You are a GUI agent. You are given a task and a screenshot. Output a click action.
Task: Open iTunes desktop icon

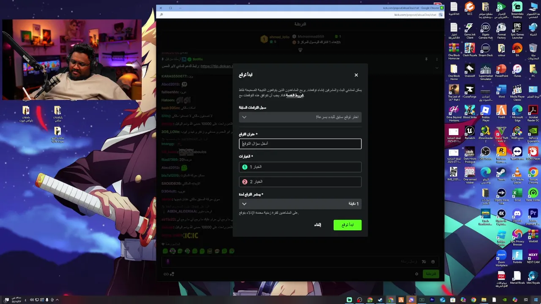[x=517, y=71]
